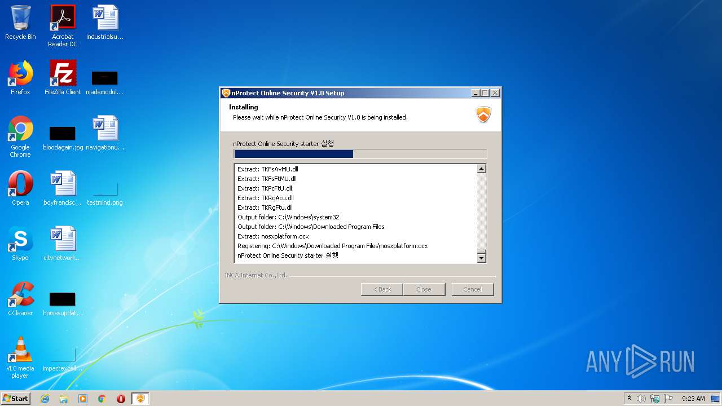Click the nProtect shield icon in title bar
Screen dimensions: 722x406
pos(226,93)
